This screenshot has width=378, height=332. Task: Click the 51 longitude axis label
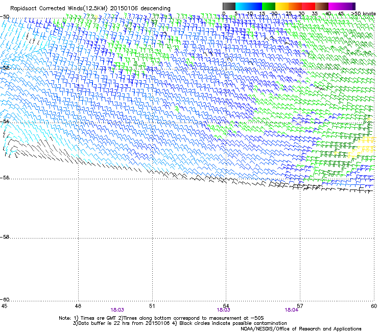point(152,306)
